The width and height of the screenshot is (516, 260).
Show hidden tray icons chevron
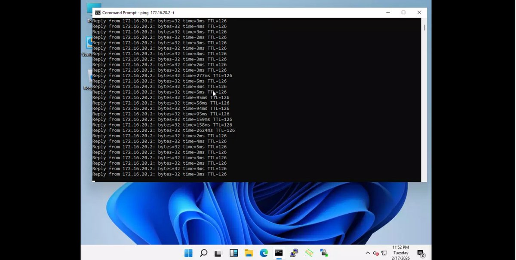coord(368,253)
